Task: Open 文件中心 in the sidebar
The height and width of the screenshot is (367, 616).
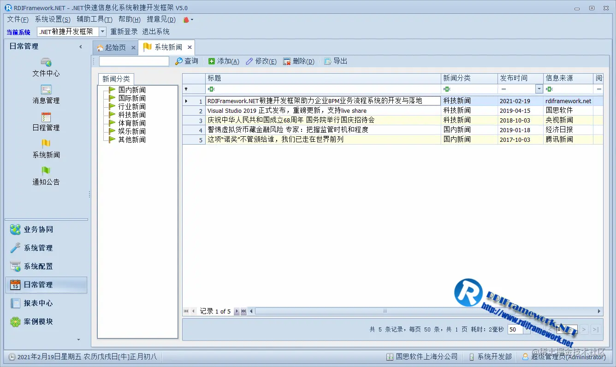Action: (46, 68)
